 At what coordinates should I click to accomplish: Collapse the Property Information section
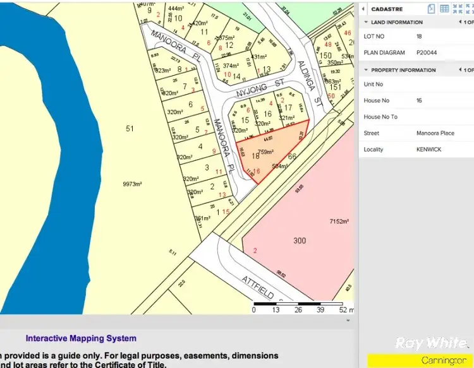pyautogui.click(x=367, y=70)
